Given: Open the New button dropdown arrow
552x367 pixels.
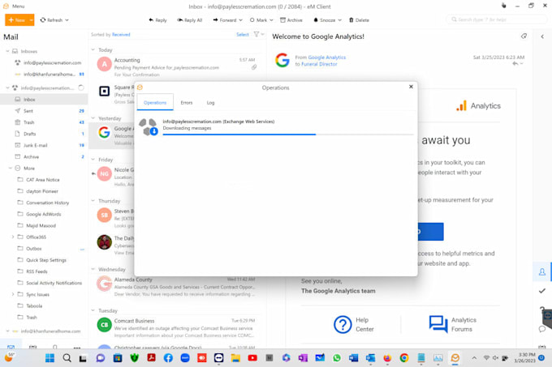Looking at the screenshot, I should click(x=32, y=20).
